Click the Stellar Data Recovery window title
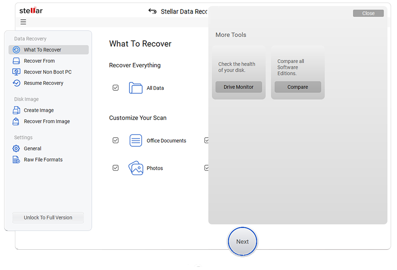 (x=184, y=12)
